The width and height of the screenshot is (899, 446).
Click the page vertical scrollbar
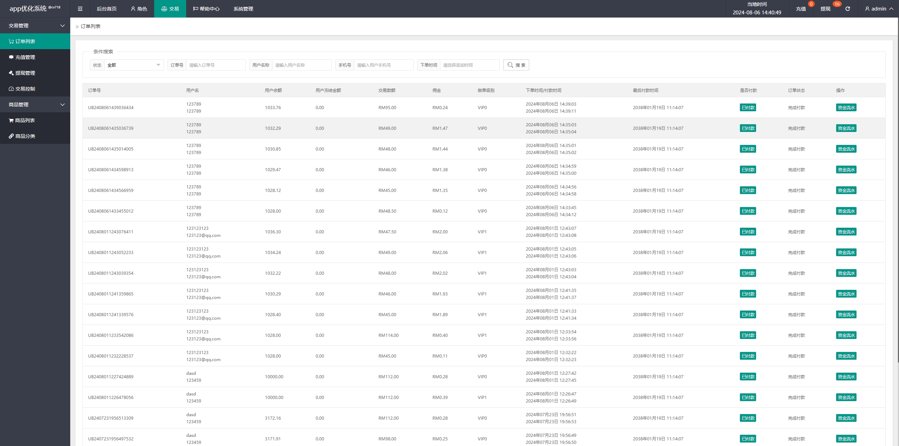pos(898,189)
